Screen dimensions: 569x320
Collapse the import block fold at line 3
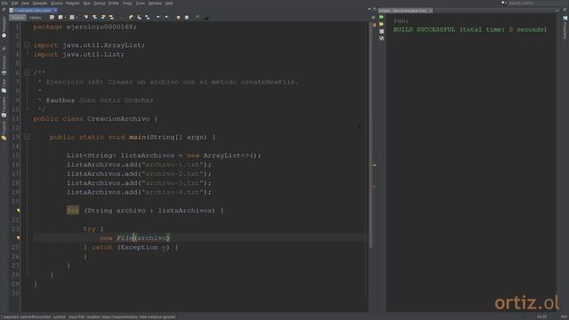(x=27, y=45)
